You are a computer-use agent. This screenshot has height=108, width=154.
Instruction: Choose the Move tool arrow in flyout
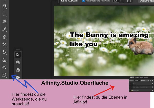pyautogui.click(x=18, y=54)
